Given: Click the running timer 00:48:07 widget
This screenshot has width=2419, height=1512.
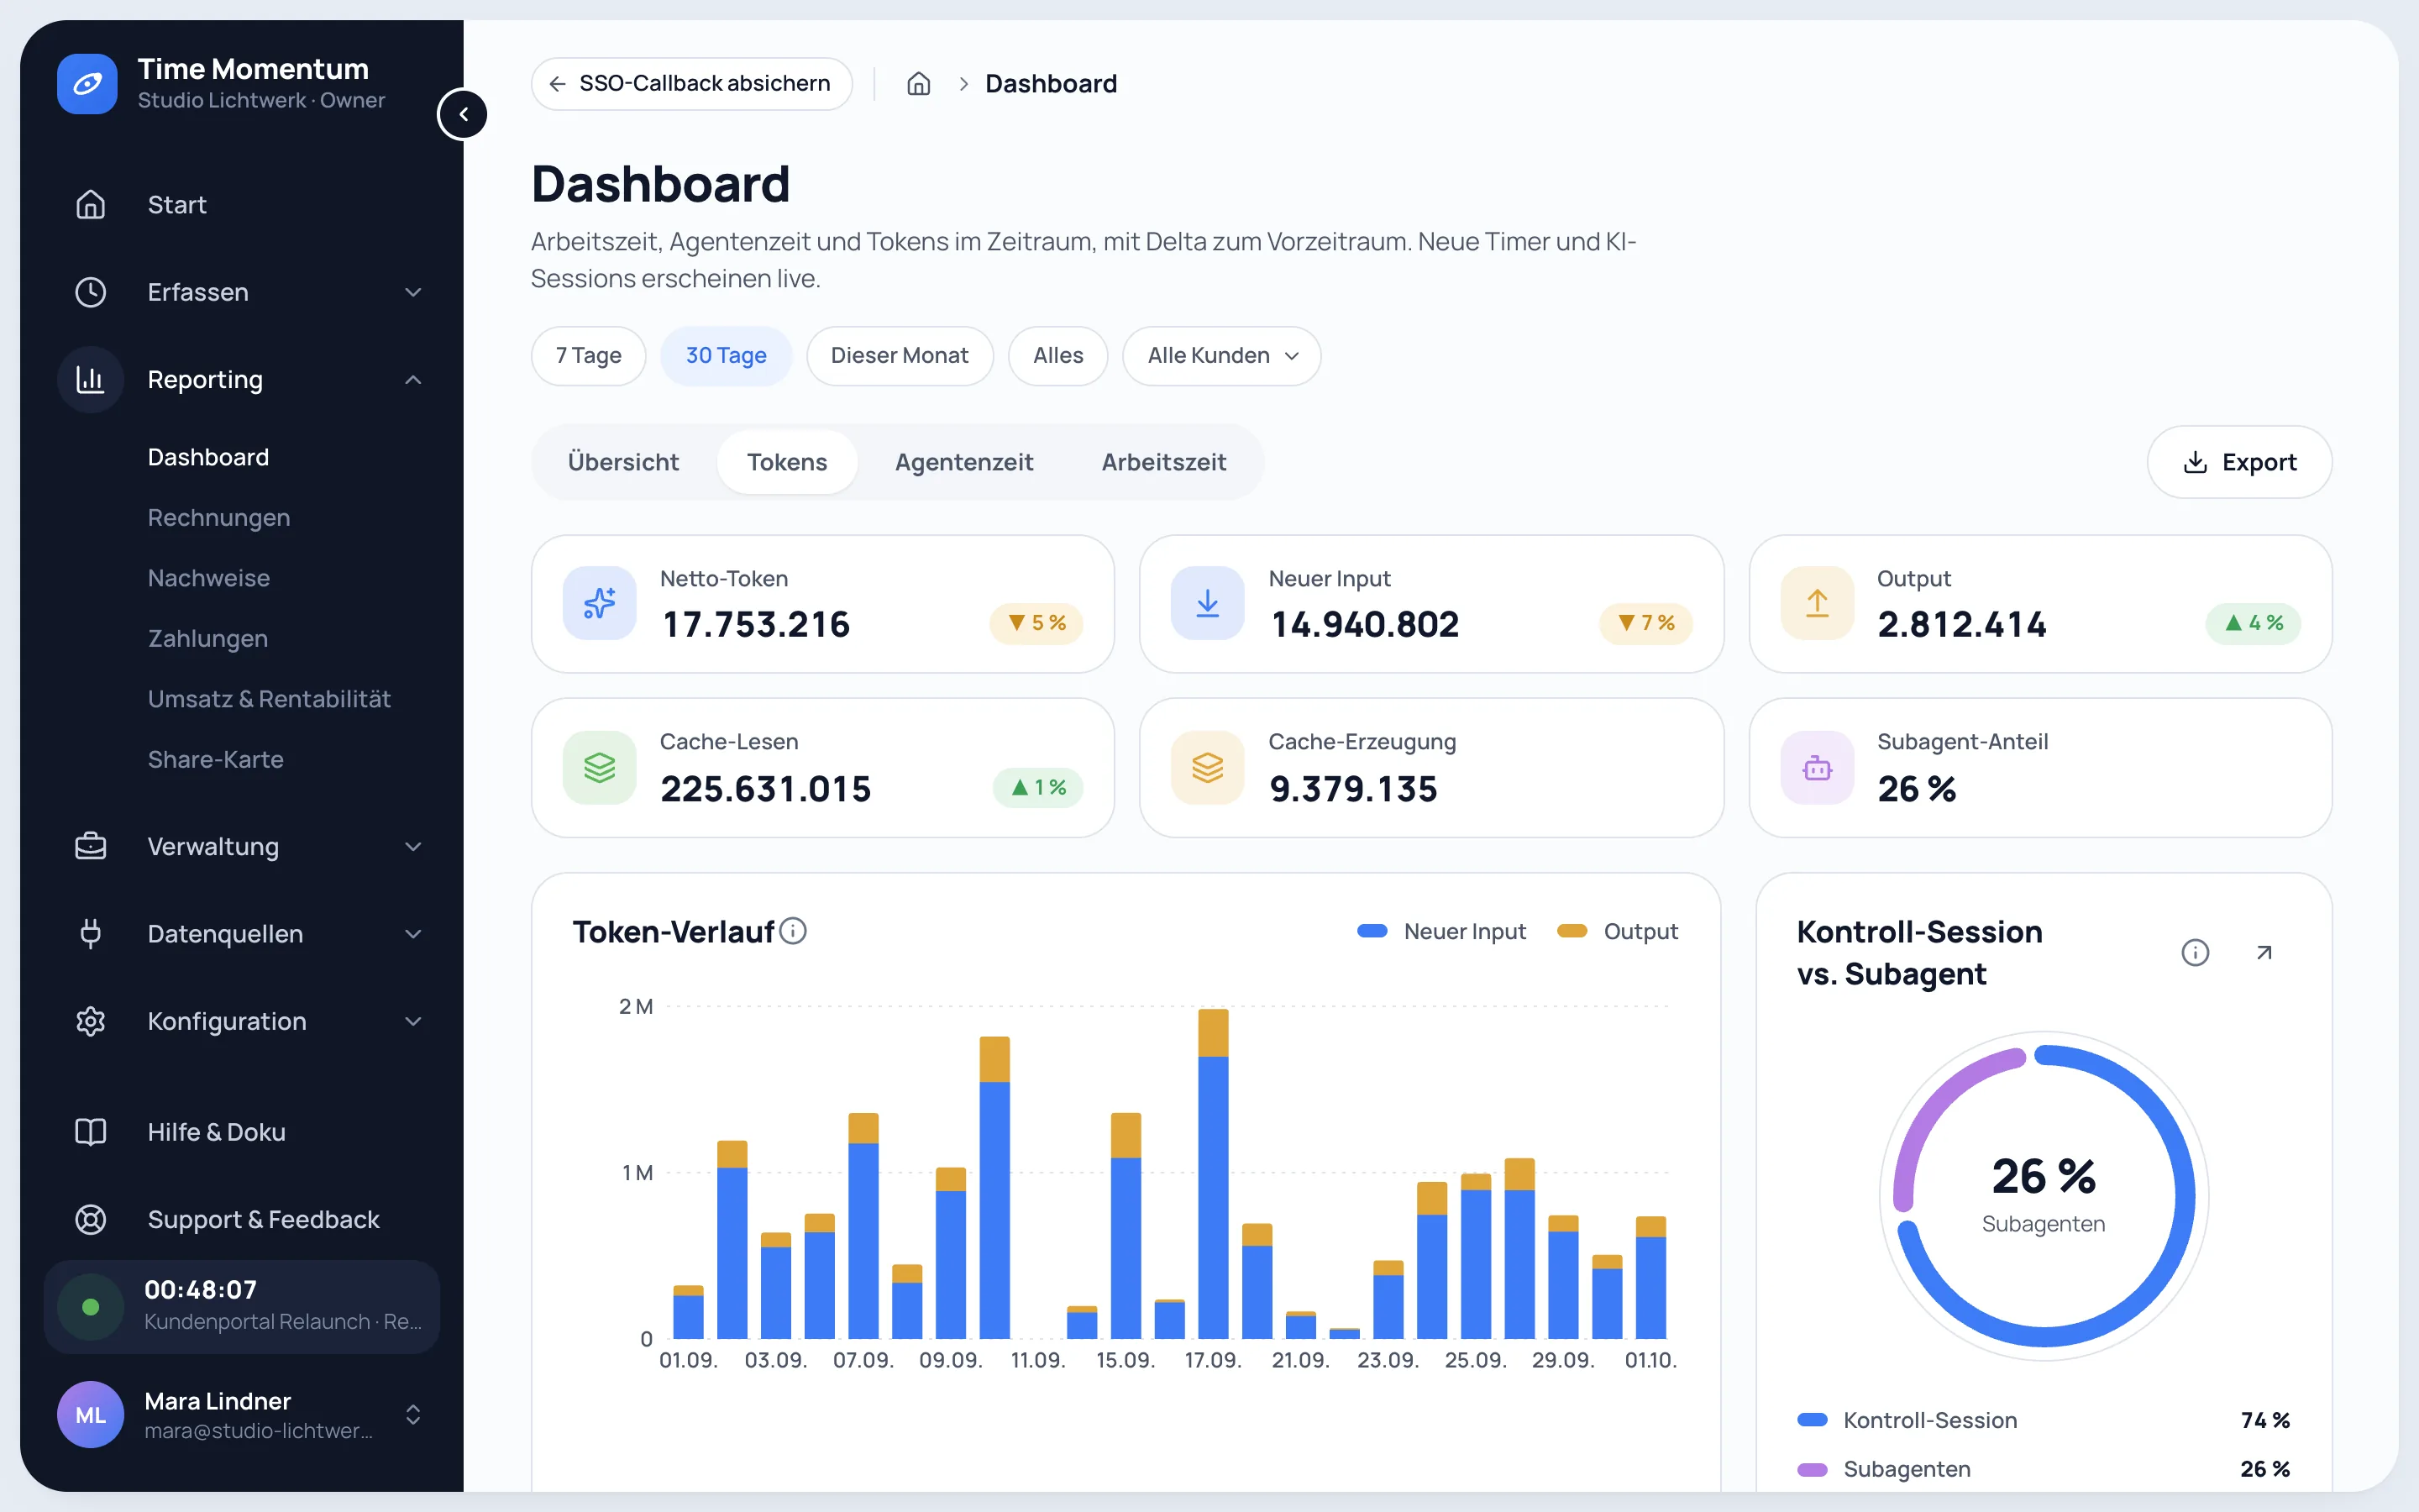Looking at the screenshot, I should coord(242,1306).
